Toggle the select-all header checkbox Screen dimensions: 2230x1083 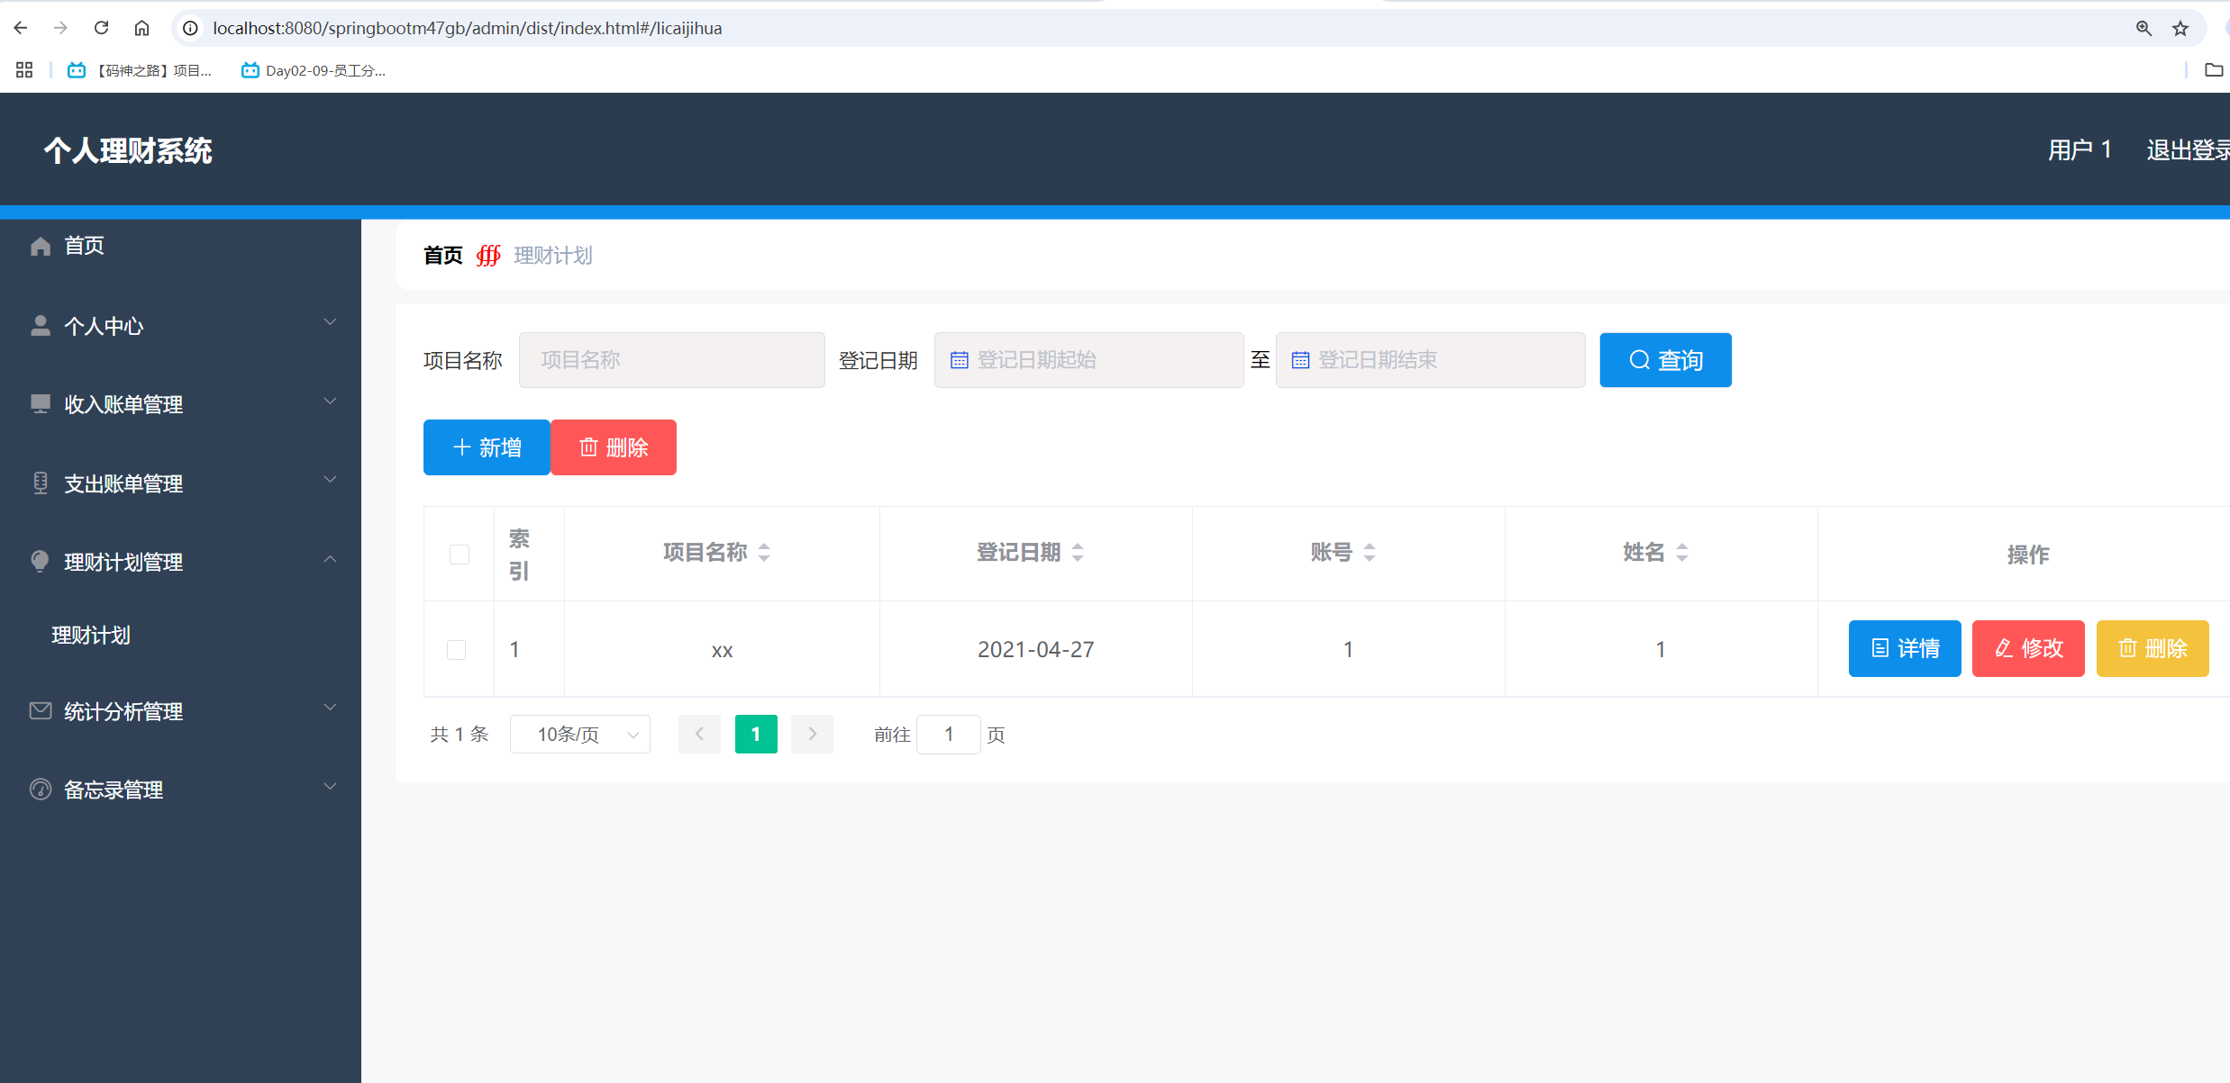point(460,555)
